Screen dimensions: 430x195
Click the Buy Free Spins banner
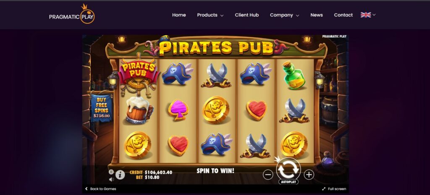click(x=101, y=108)
